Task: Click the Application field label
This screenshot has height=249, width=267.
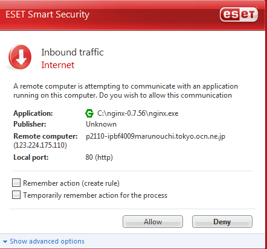Action: [x=33, y=113]
